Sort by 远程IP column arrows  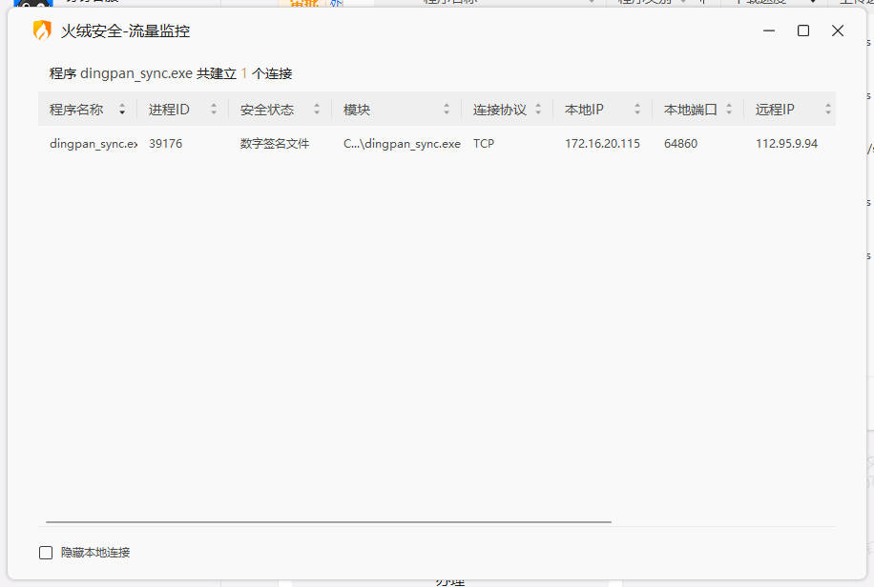pos(828,110)
